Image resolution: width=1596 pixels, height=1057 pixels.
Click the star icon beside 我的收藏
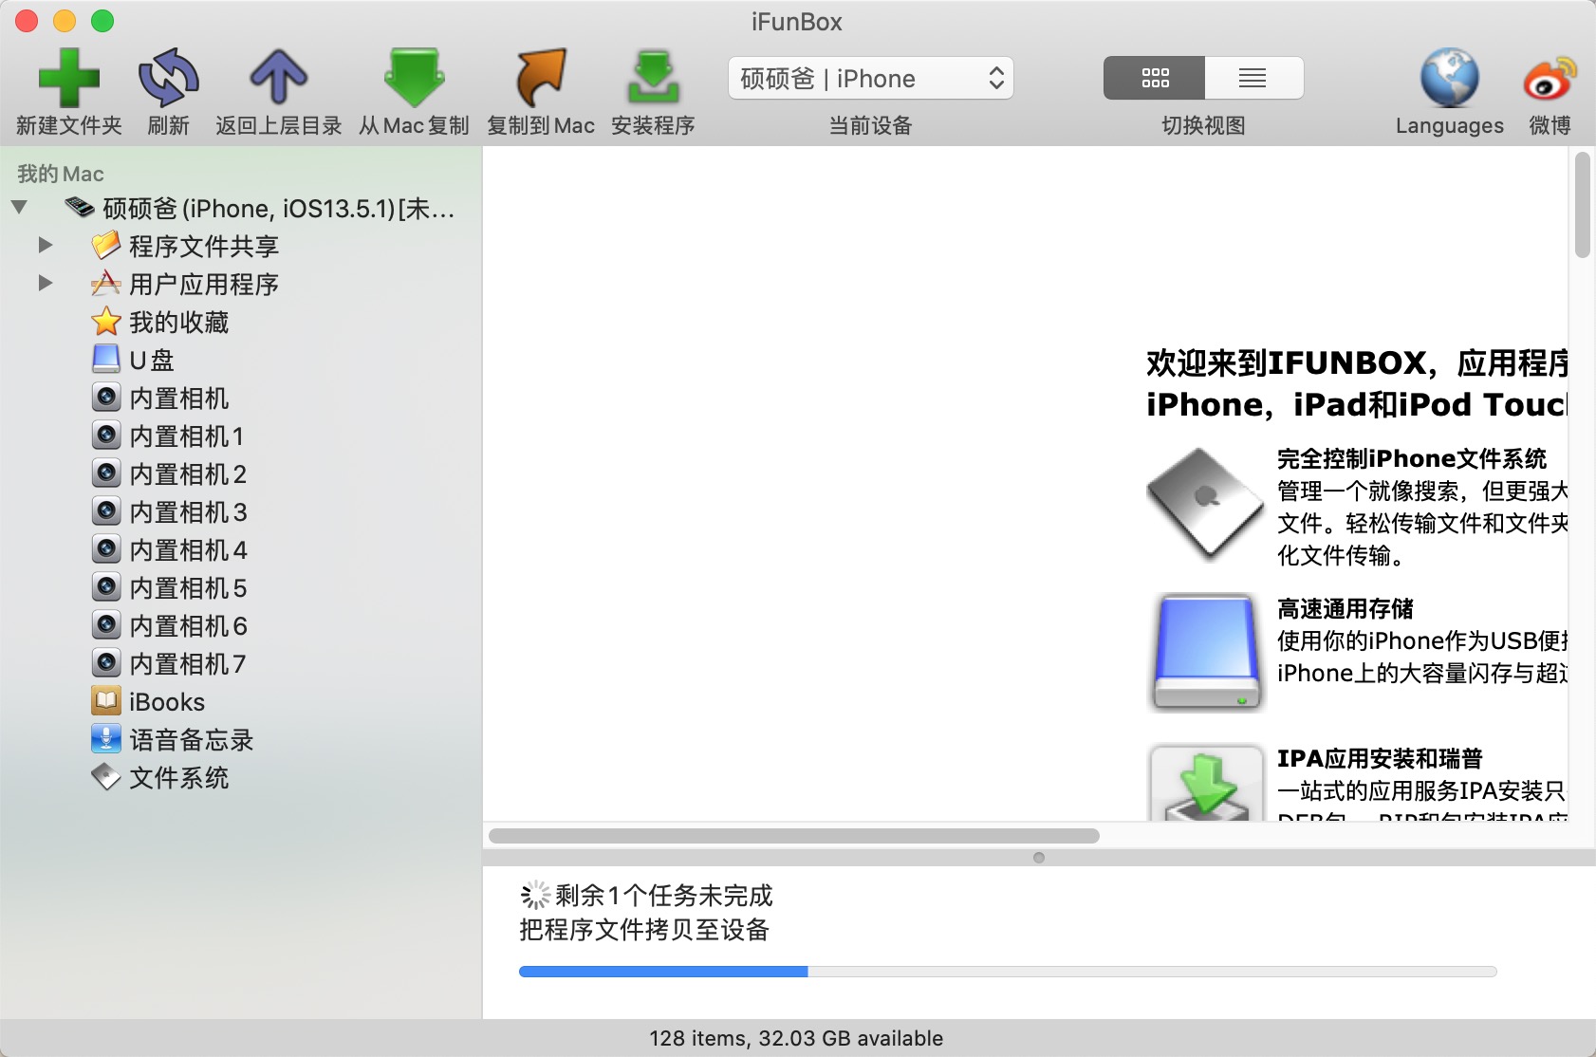click(x=106, y=322)
